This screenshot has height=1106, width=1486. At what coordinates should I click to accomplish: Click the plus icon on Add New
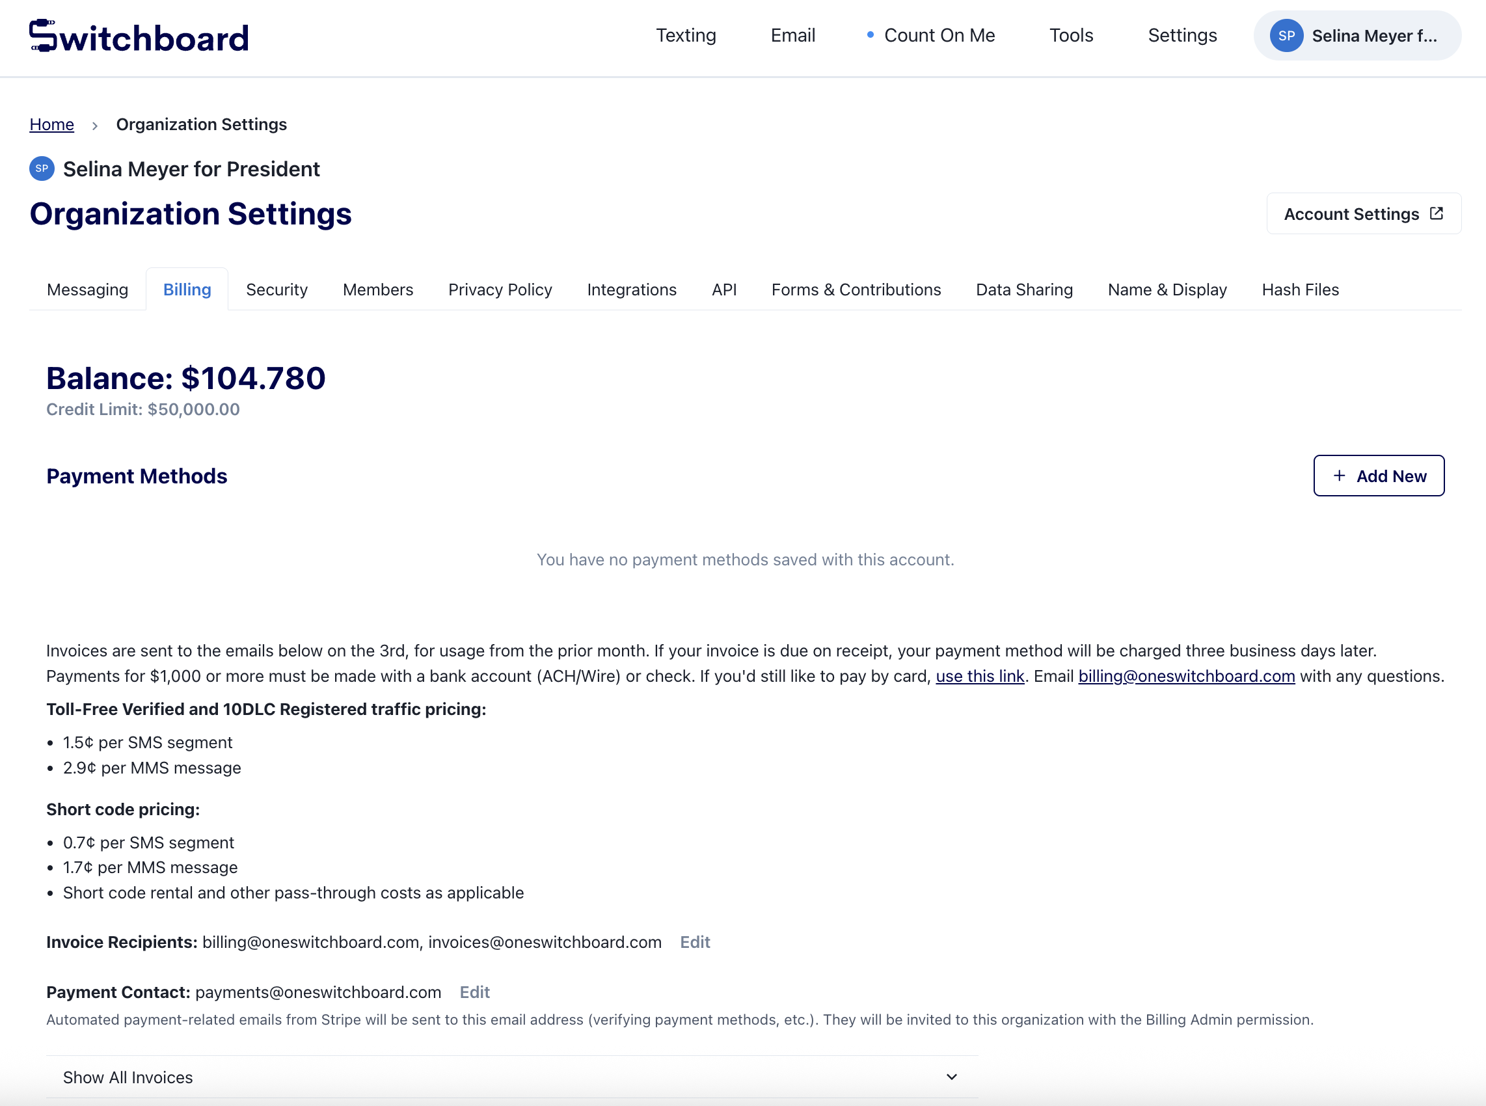click(x=1339, y=476)
